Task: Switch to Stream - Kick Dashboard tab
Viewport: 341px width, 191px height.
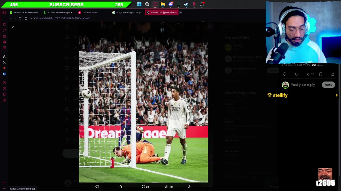Action: click(25, 12)
